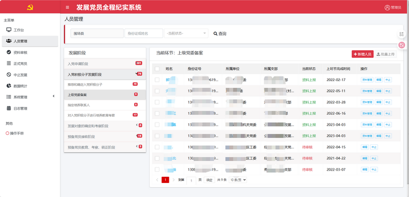Click 编辑 icon button for 2022-05-11 row
Image resolution: width=409 pixels, height=197 pixels.
pos(379,91)
